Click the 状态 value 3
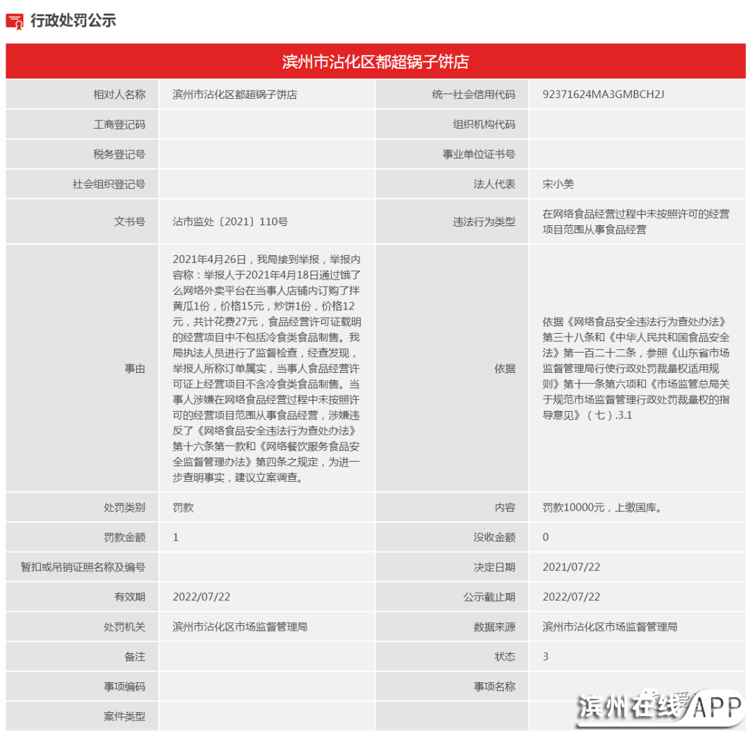 tap(546, 657)
